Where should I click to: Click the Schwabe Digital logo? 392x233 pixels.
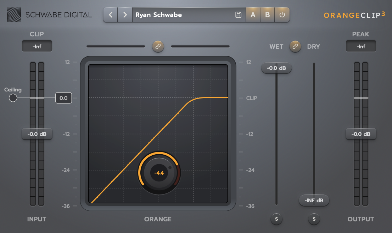(49, 15)
